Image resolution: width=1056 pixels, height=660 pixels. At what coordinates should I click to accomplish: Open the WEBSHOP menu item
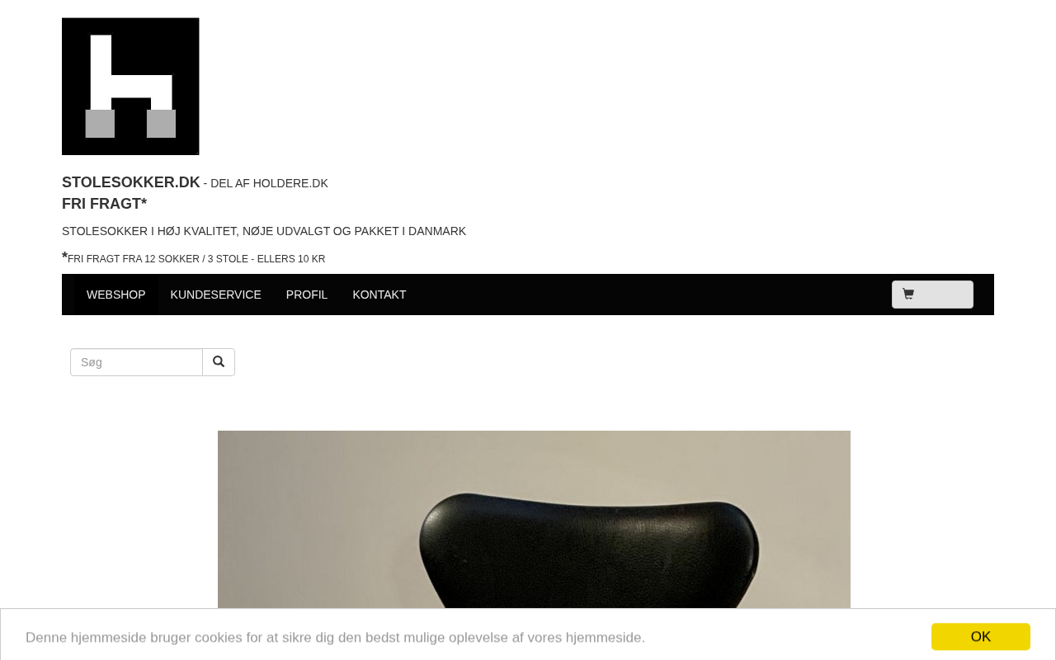click(116, 295)
